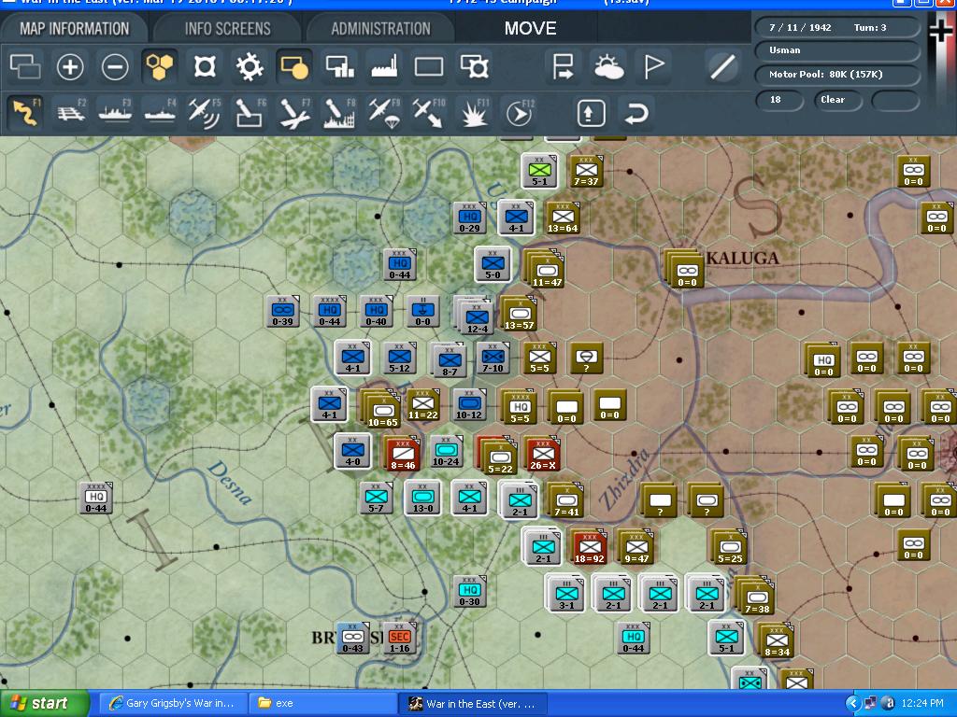Click the MOVE mode label
Image resolution: width=957 pixels, height=717 pixels.
pos(531,28)
